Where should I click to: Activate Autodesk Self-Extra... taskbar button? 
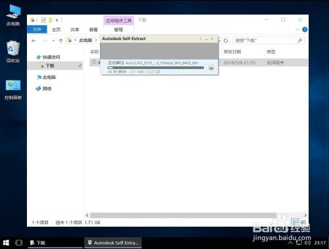[113, 243]
